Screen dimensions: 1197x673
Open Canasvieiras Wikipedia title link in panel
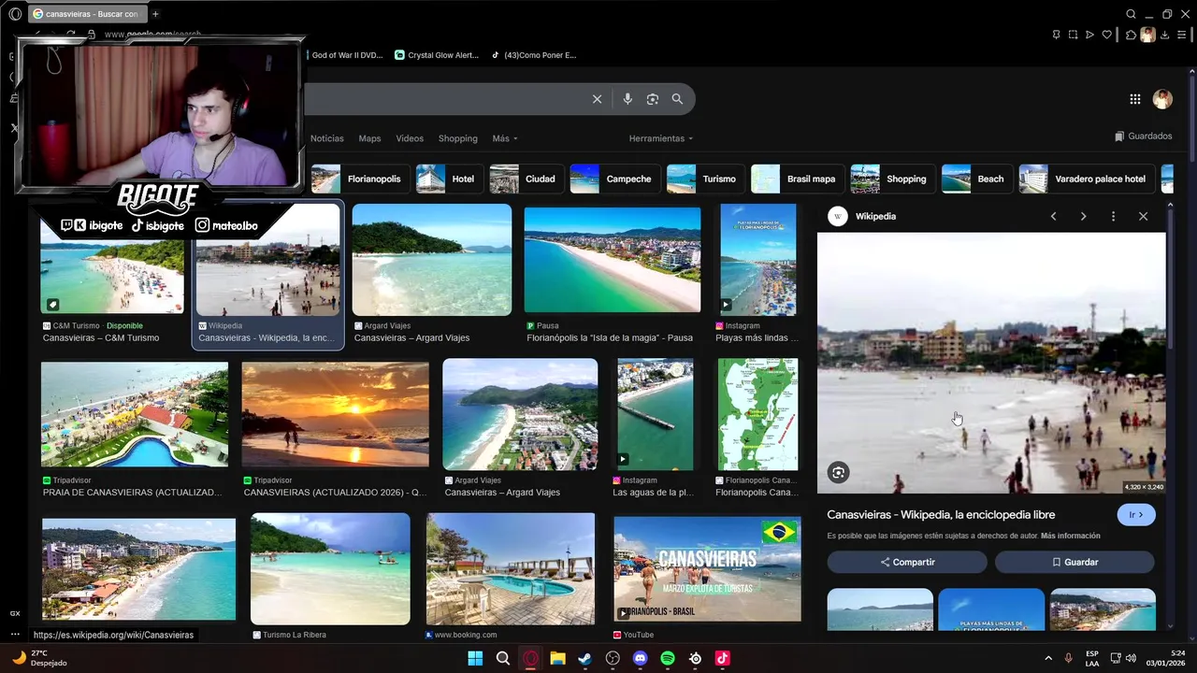(x=941, y=515)
